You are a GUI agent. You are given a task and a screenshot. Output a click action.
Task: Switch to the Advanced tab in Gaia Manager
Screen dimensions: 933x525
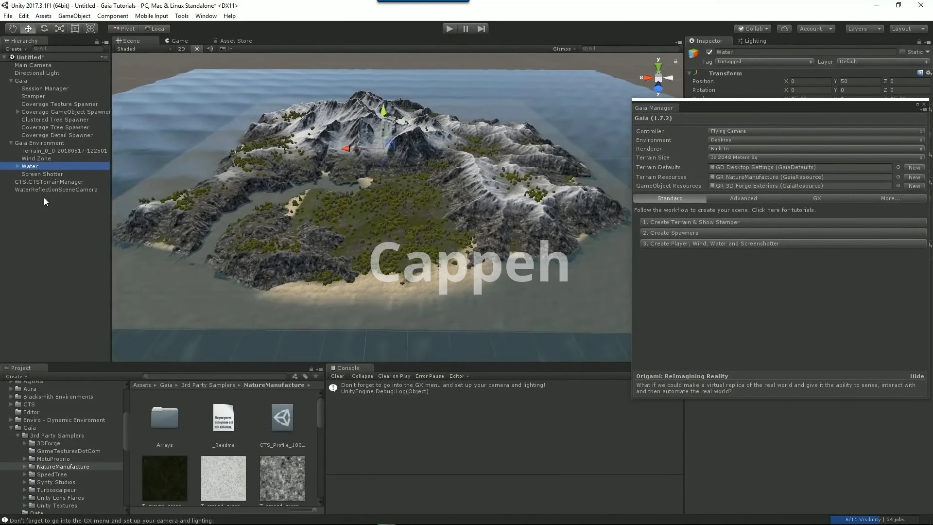tap(743, 198)
